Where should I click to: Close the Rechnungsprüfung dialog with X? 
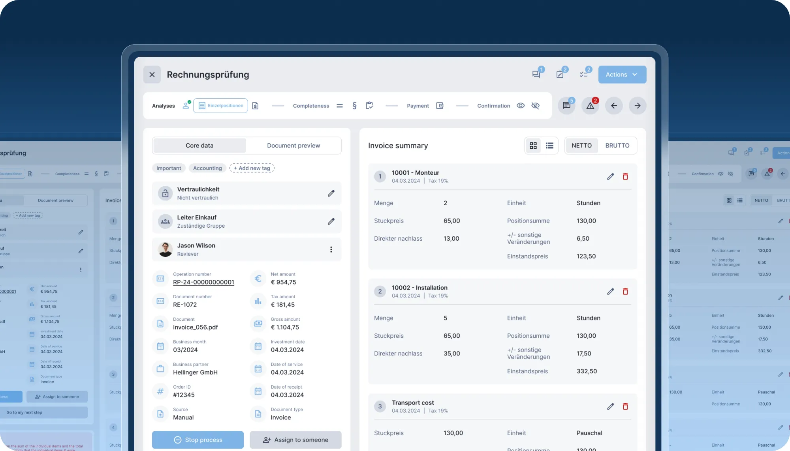pyautogui.click(x=152, y=75)
